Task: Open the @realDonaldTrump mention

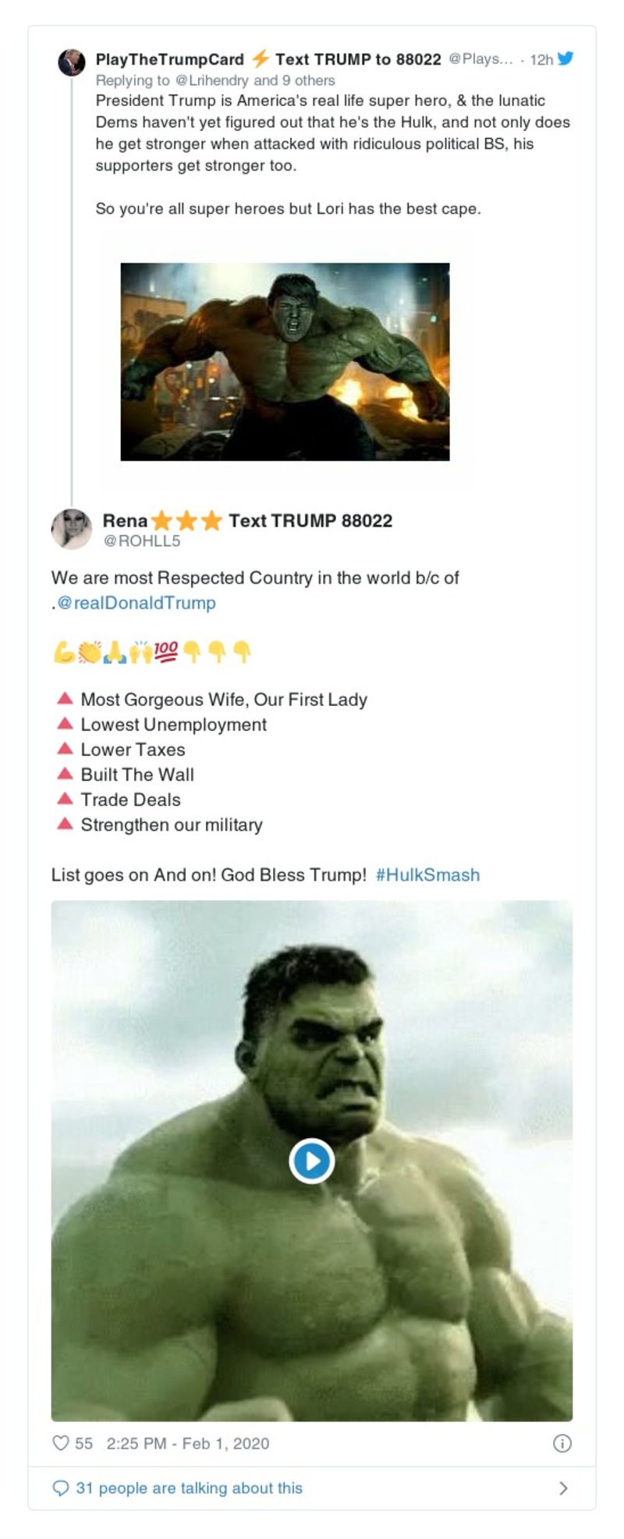Action: [136, 602]
